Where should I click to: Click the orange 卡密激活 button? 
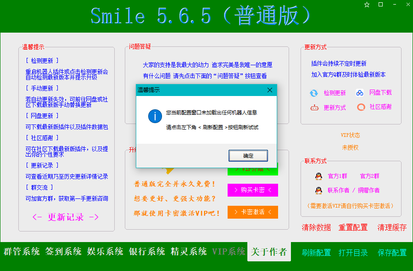point(252,212)
